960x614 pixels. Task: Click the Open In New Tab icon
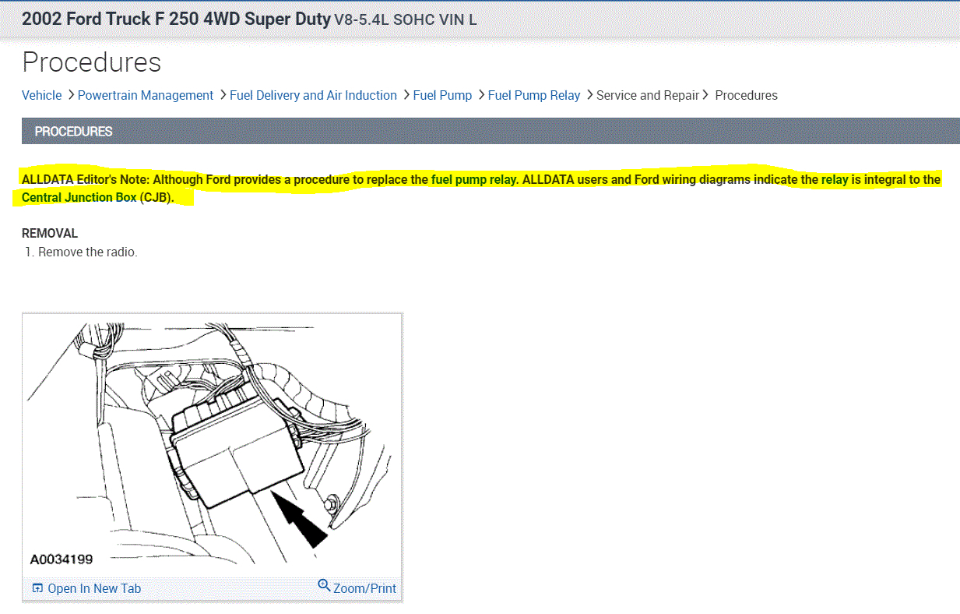37,588
